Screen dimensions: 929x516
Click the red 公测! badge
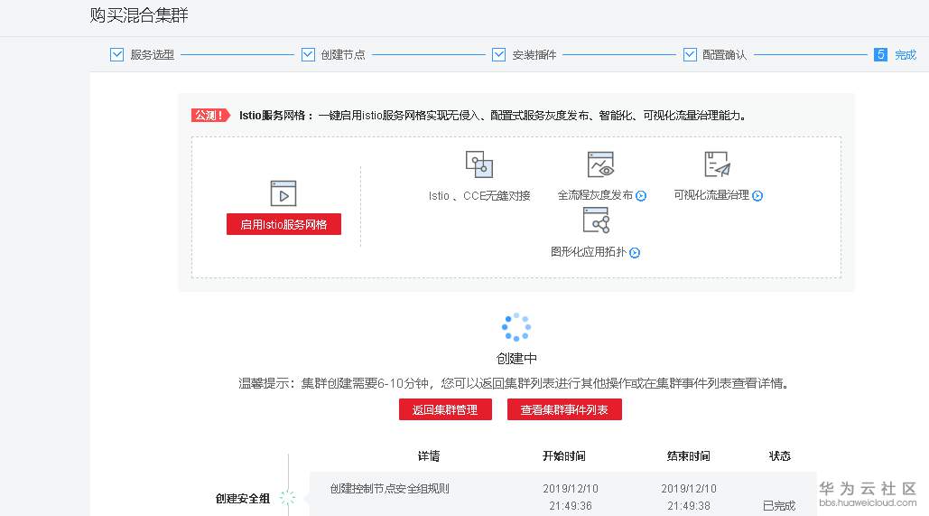point(210,115)
